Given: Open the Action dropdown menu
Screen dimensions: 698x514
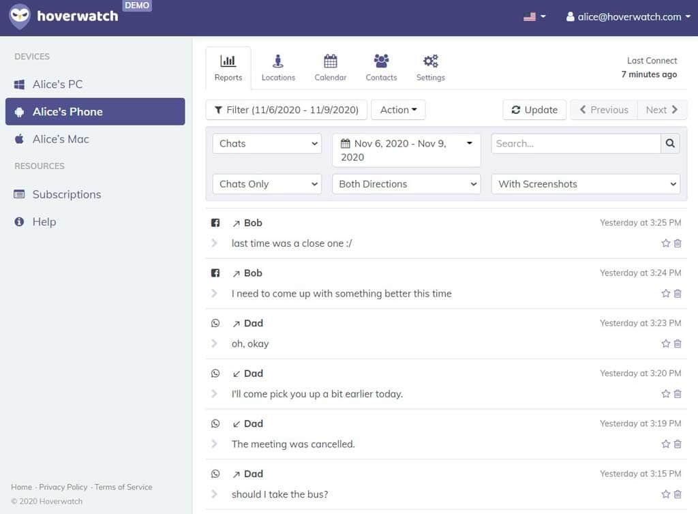Looking at the screenshot, I should click(x=398, y=110).
